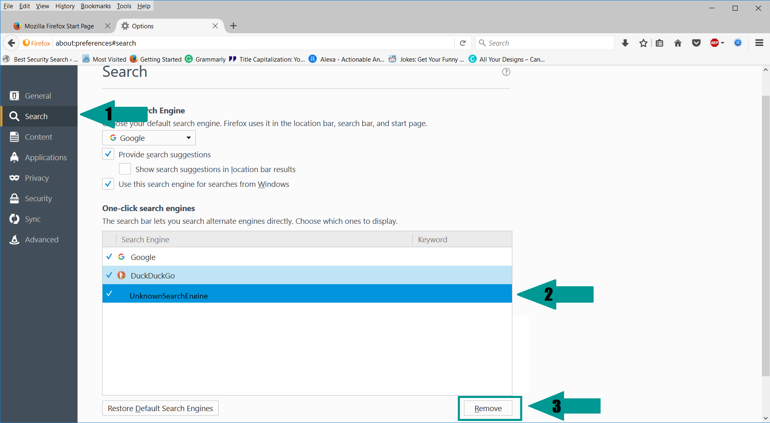Click the bookmark star icon
Screen dimensions: 770x423
click(x=643, y=43)
